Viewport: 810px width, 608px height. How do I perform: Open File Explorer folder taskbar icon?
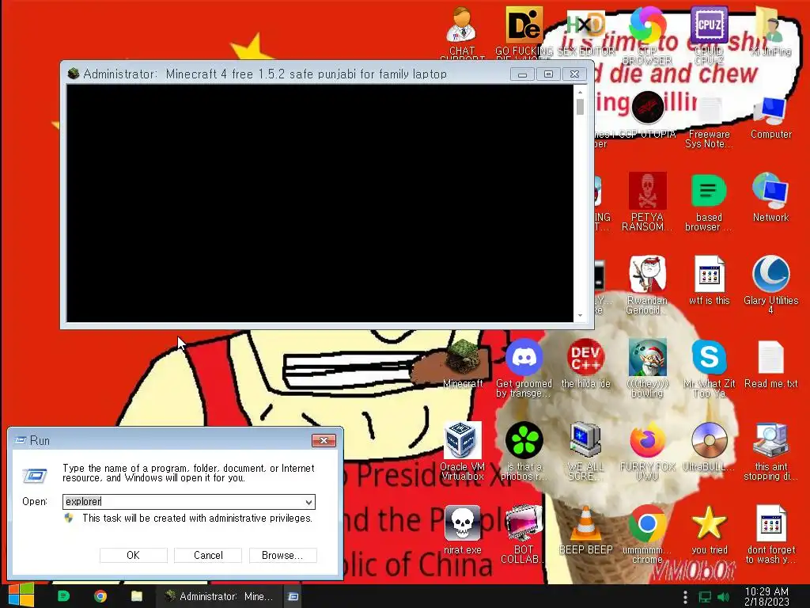[x=136, y=596]
